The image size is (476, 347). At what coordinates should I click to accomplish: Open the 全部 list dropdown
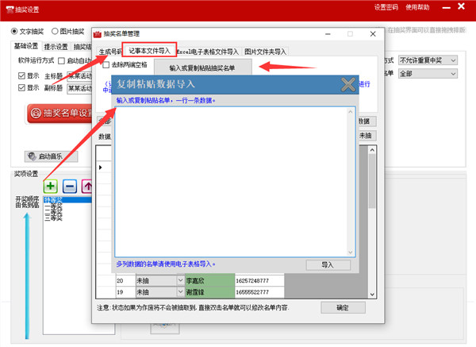pos(428,74)
